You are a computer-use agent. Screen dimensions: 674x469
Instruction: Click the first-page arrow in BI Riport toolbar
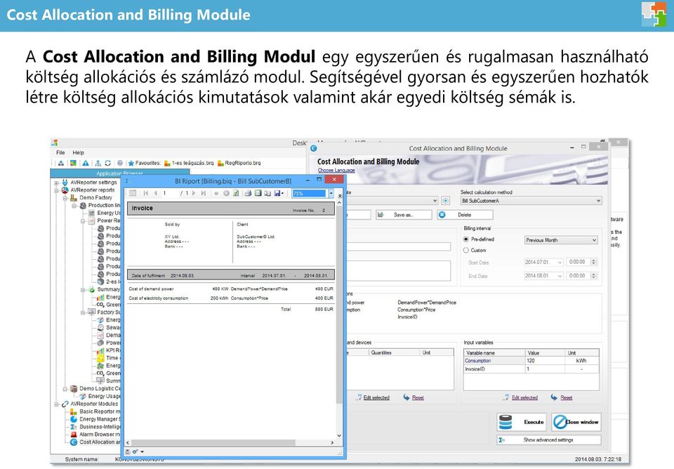tap(146, 194)
